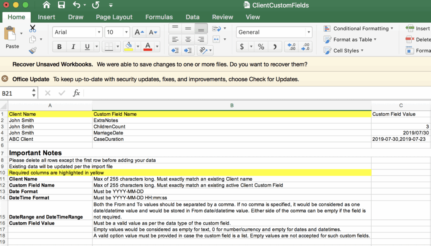The height and width of the screenshot is (246, 431).
Task: Switch to the Formulas tab
Action: click(159, 17)
